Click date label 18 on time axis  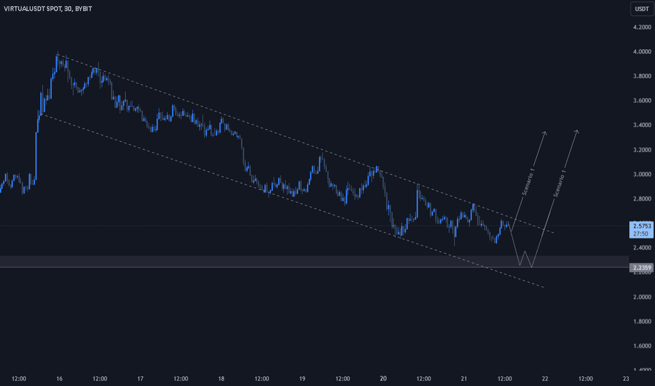click(221, 379)
